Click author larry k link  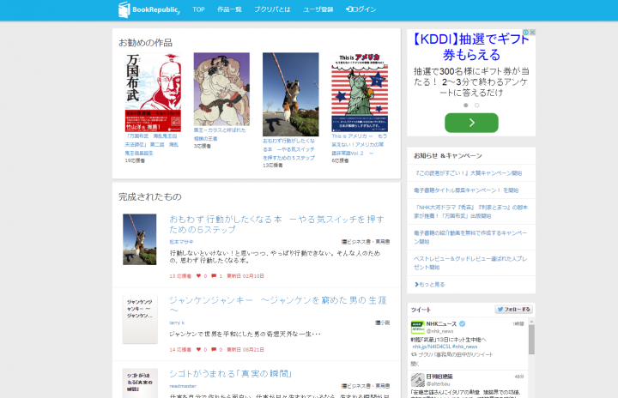(x=177, y=323)
